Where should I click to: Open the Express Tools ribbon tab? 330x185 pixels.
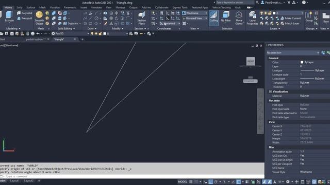point(180,8)
